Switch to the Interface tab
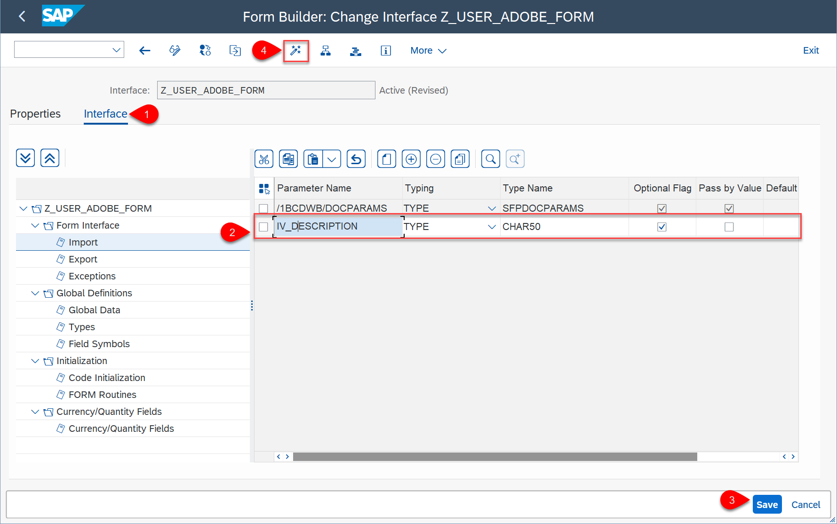Image resolution: width=837 pixels, height=524 pixels. tap(105, 113)
